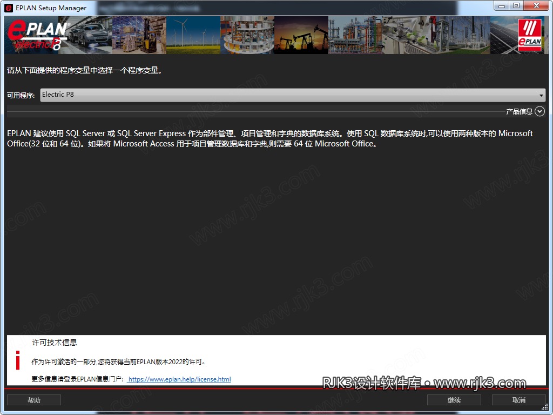Click the oil pumps sunset banner image
Viewport: 553px width, 415px height.
click(301, 35)
